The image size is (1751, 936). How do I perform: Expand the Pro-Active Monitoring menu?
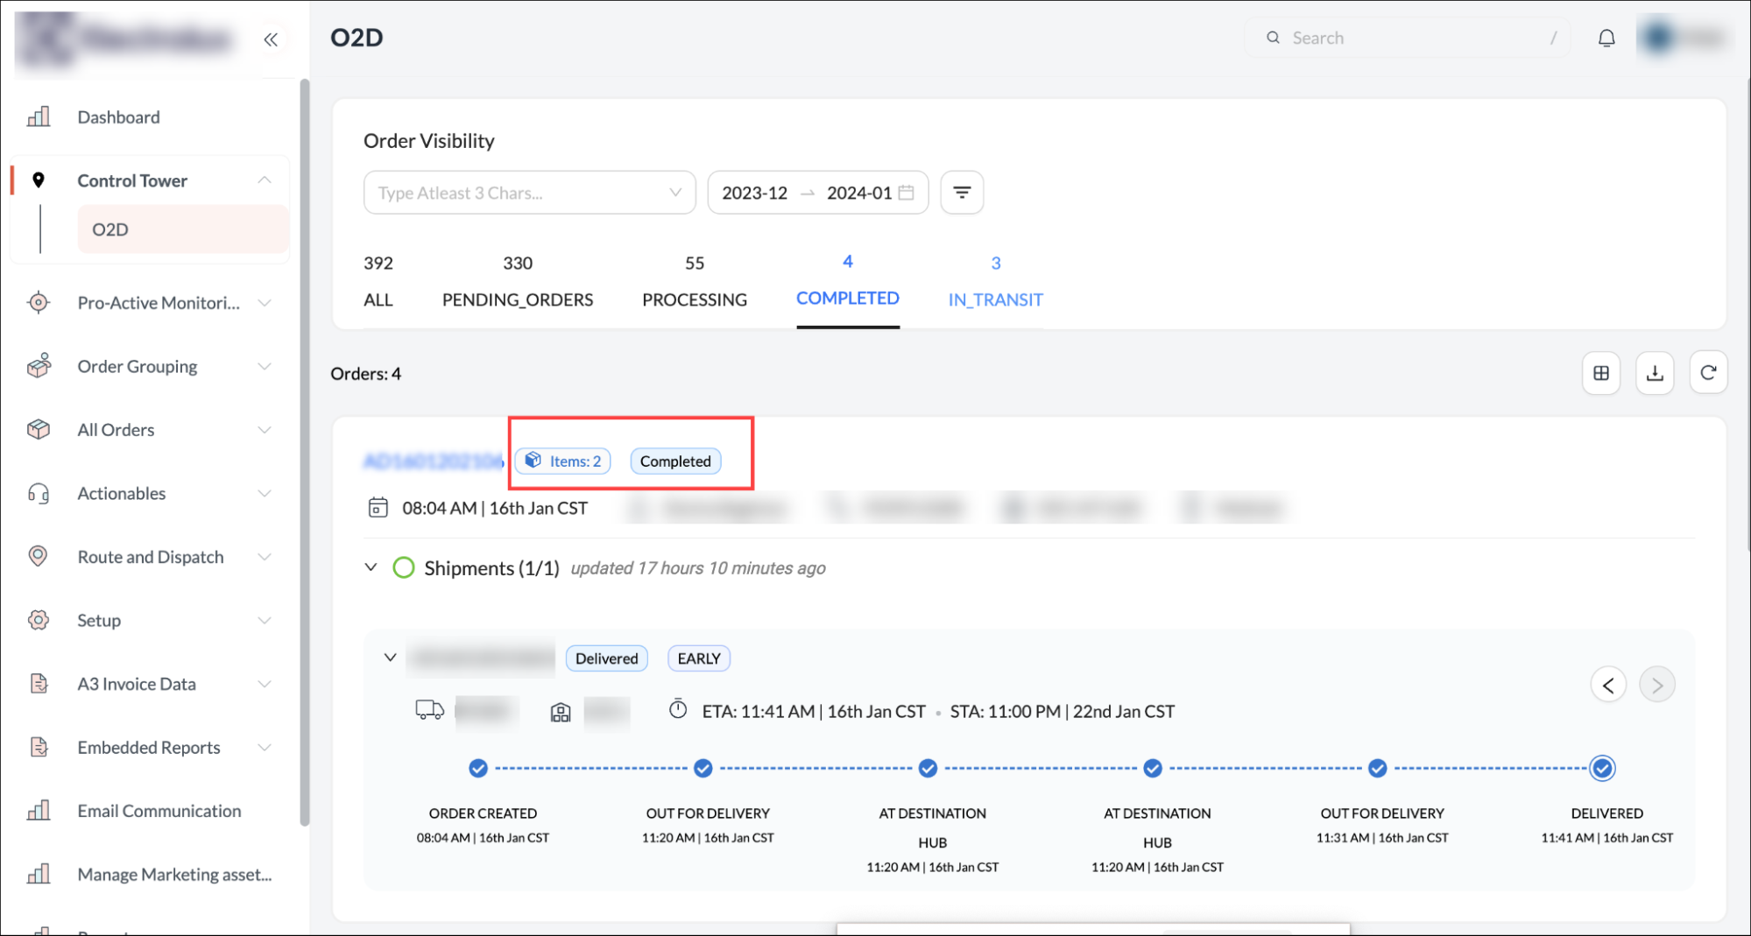coord(265,303)
